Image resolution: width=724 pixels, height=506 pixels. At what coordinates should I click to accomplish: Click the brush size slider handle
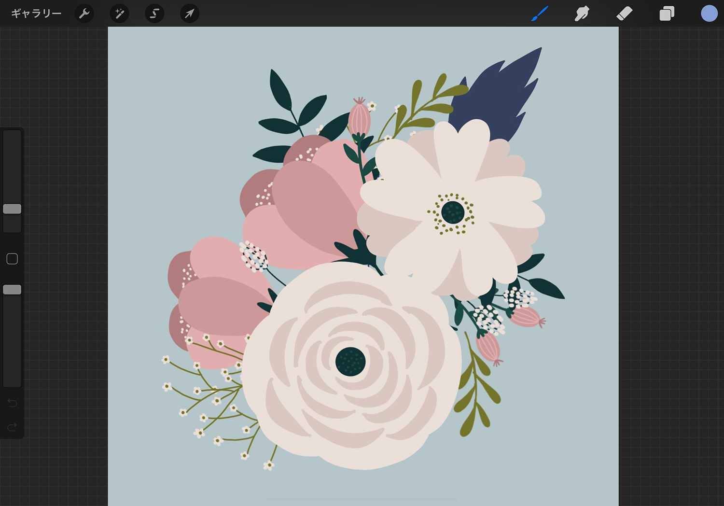tap(12, 209)
